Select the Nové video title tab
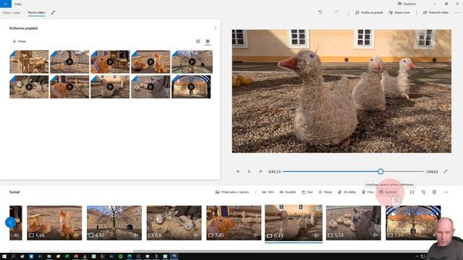Viewport: 463px width, 260px height. pos(36,13)
